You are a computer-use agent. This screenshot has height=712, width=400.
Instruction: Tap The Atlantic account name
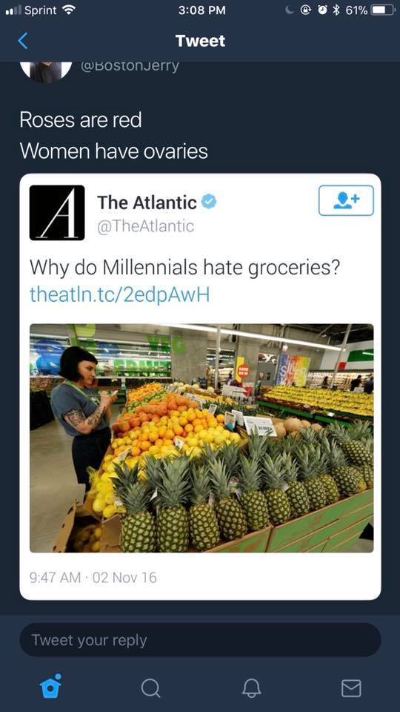[x=147, y=202]
